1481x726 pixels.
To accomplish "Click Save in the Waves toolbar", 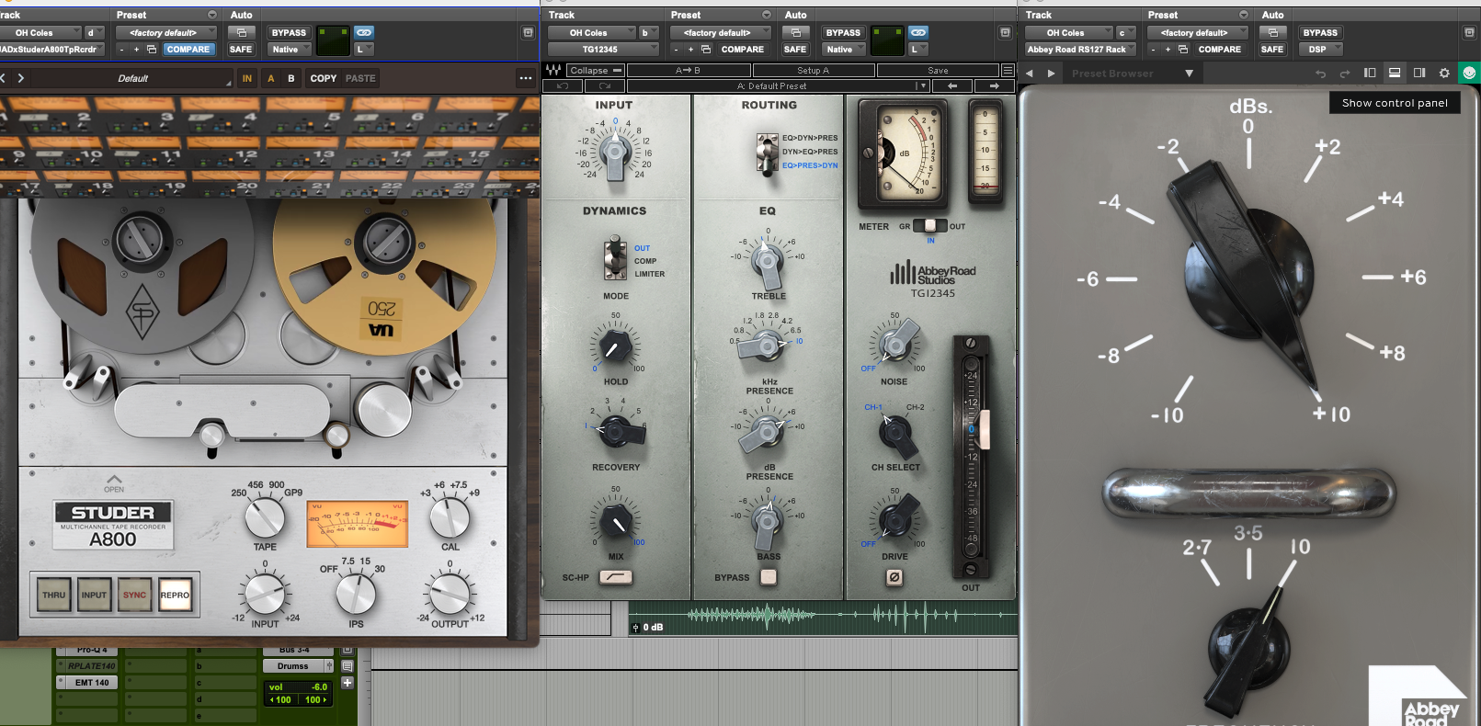I will pos(938,70).
